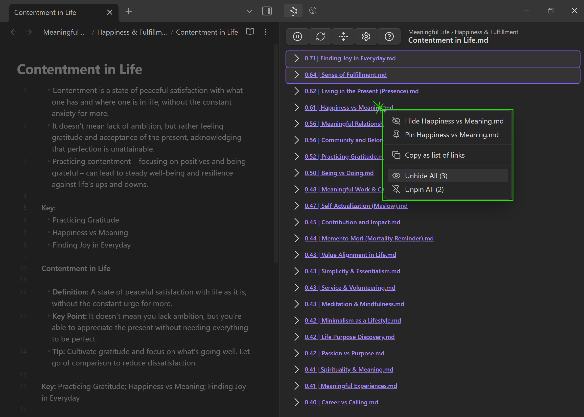Toggle the right sidebar panel icon
Screen dimensions: 584x417
267,11
